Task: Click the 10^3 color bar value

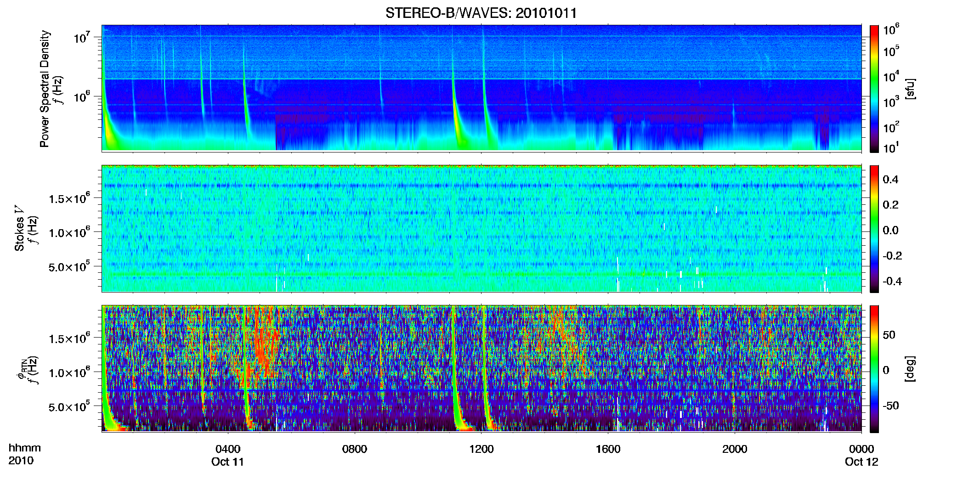Action: tap(891, 102)
